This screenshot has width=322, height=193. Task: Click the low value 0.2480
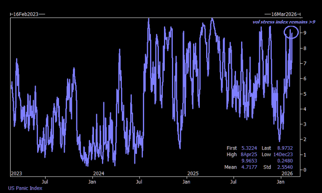coord(284,161)
